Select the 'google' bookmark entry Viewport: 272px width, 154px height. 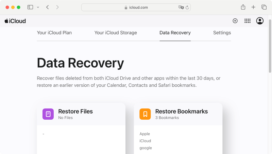coord(146,148)
